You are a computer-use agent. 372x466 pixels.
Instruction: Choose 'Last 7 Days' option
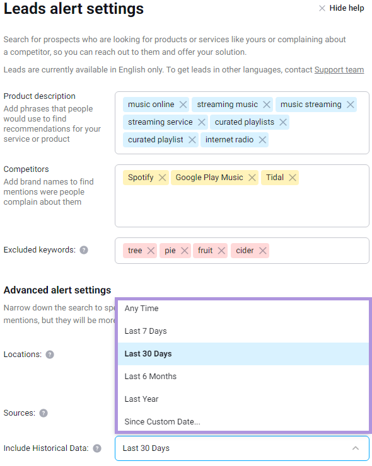point(243,331)
